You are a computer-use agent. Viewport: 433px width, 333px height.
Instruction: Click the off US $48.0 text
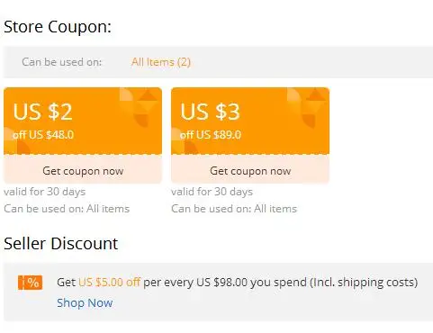[43, 135]
